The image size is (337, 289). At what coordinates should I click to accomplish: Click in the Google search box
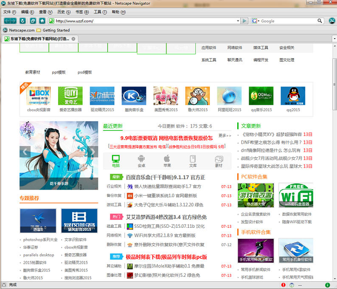(289, 21)
